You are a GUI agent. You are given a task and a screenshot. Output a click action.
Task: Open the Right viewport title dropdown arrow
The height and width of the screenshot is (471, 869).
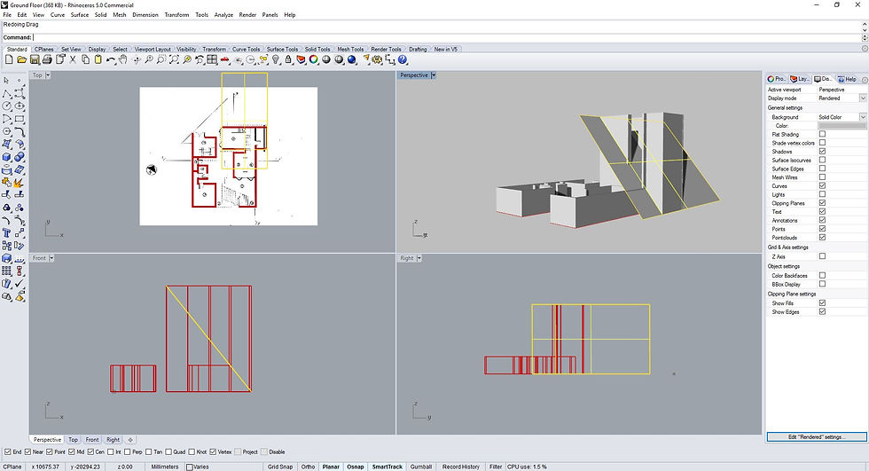[x=419, y=258]
